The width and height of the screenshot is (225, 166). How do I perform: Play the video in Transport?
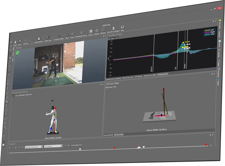coord(10,148)
